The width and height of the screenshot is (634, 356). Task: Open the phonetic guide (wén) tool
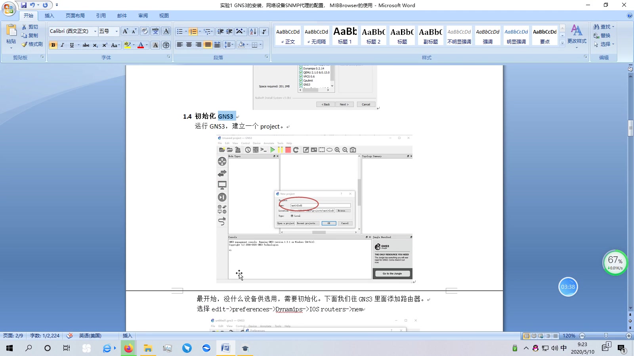[155, 31]
